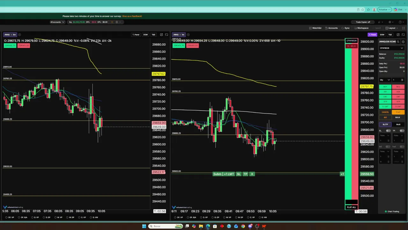This screenshot has height=230, width=408.
Task: Open B/E Ticks unit dropdown
Action: tap(385, 151)
